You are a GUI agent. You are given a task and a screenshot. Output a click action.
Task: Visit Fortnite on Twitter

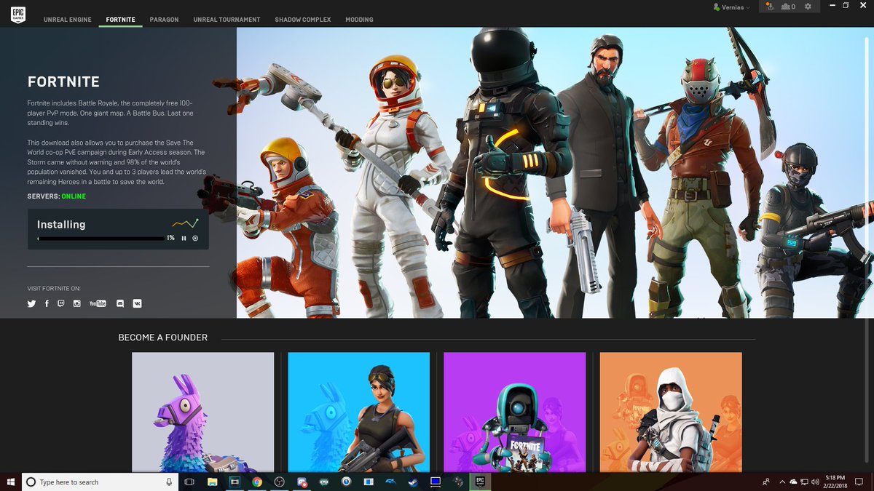[x=31, y=303]
